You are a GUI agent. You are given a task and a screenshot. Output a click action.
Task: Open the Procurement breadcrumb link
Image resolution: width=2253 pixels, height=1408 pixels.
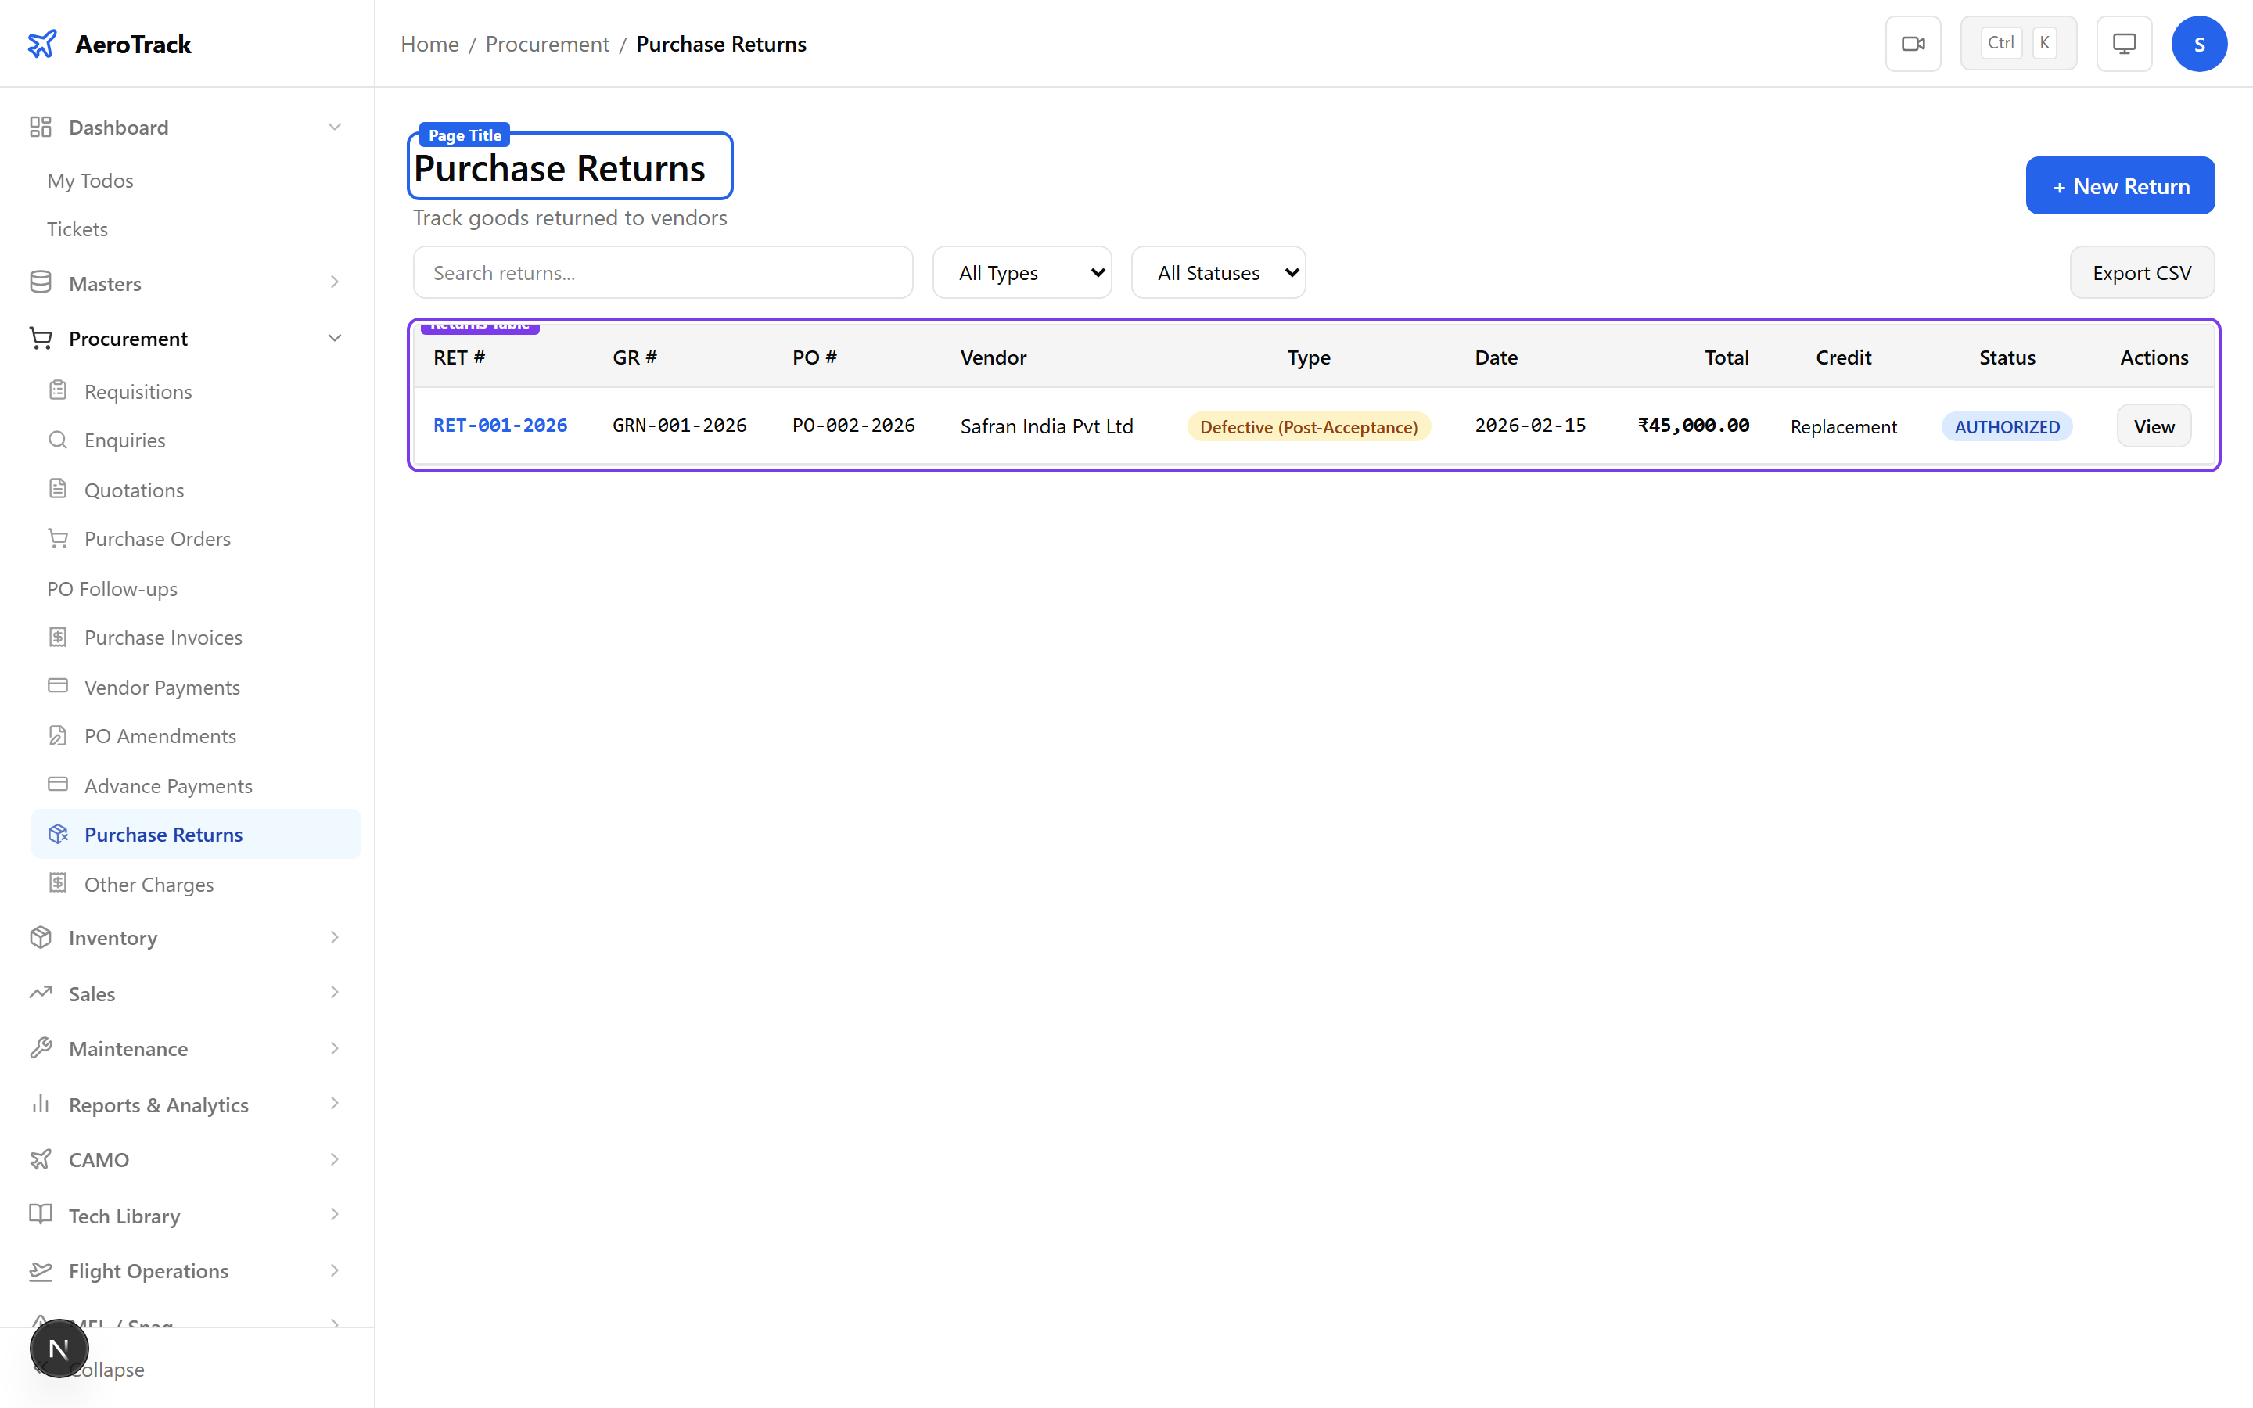547,44
